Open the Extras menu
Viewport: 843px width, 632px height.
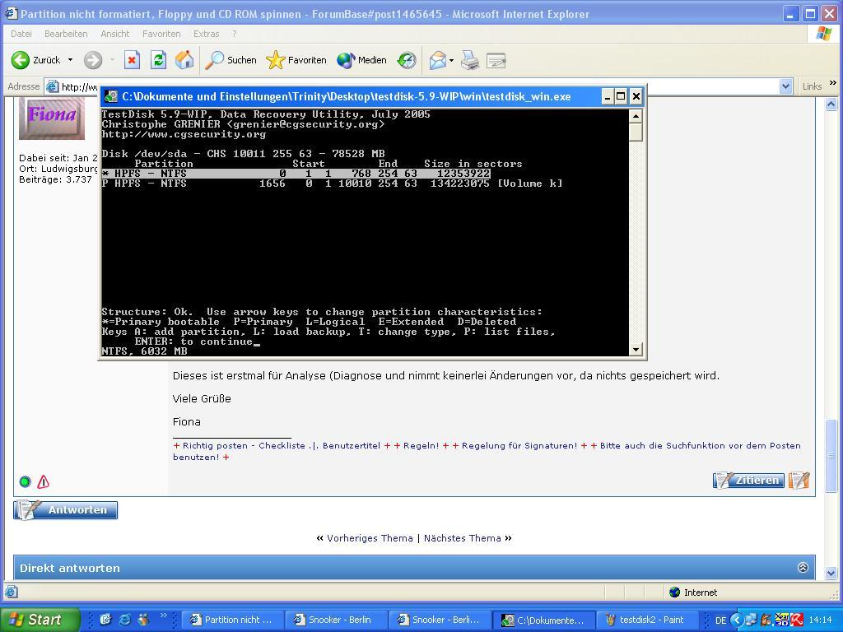(x=207, y=34)
